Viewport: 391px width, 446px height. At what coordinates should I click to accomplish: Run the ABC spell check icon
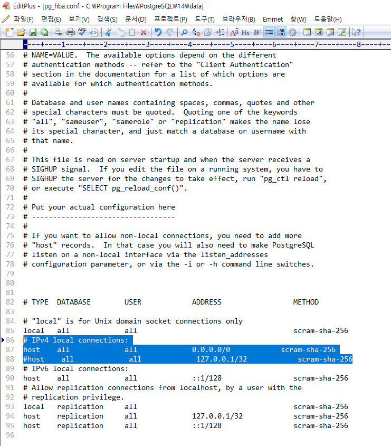point(82,32)
